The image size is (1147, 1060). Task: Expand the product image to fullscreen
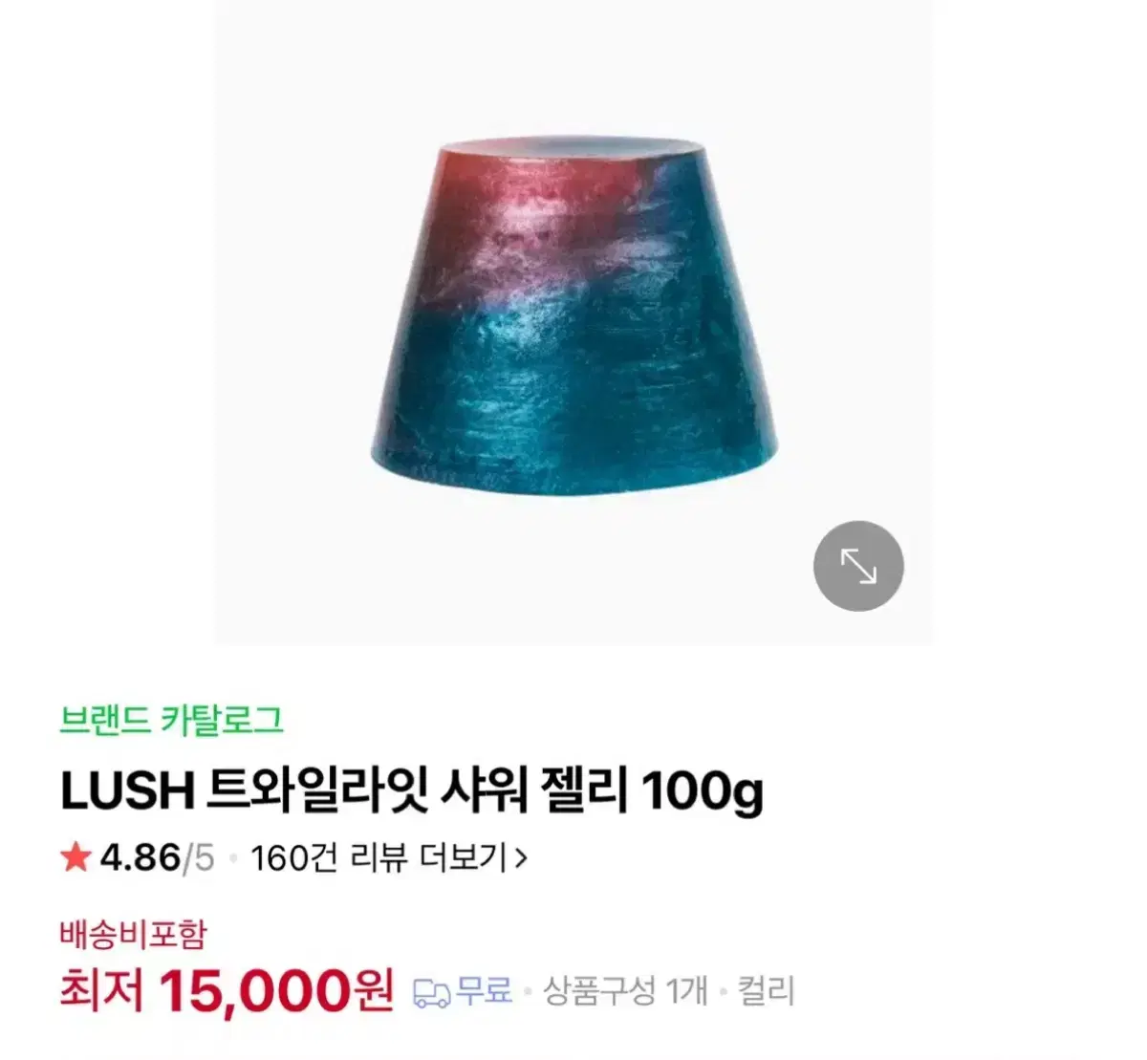858,566
